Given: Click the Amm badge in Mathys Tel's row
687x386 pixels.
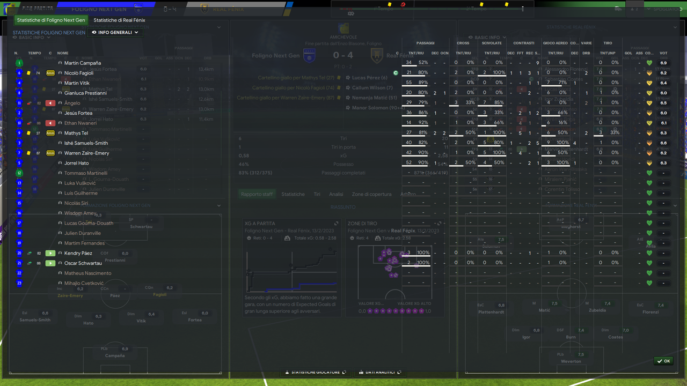Looking at the screenshot, I should click(51, 133).
